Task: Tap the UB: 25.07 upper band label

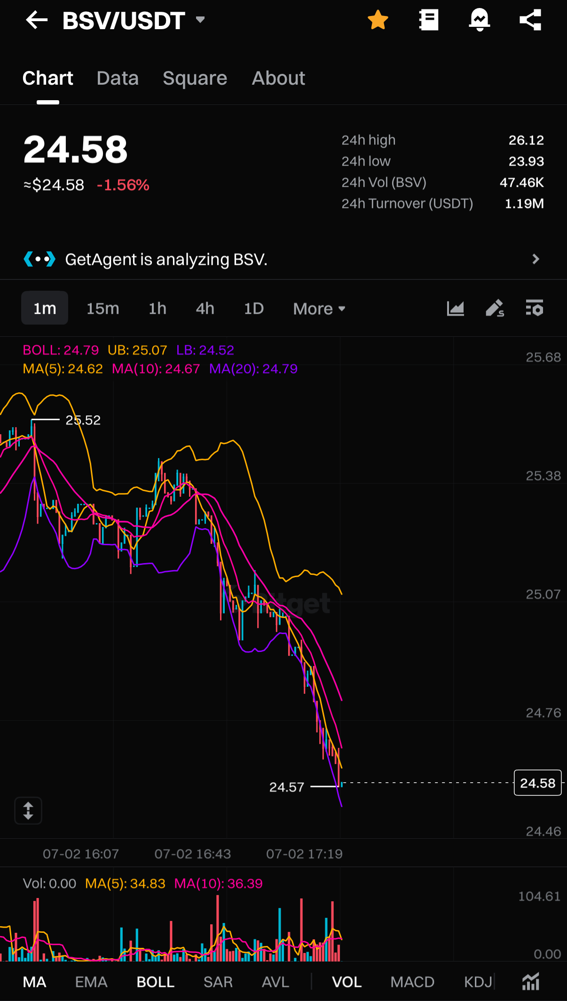Action: tap(137, 350)
